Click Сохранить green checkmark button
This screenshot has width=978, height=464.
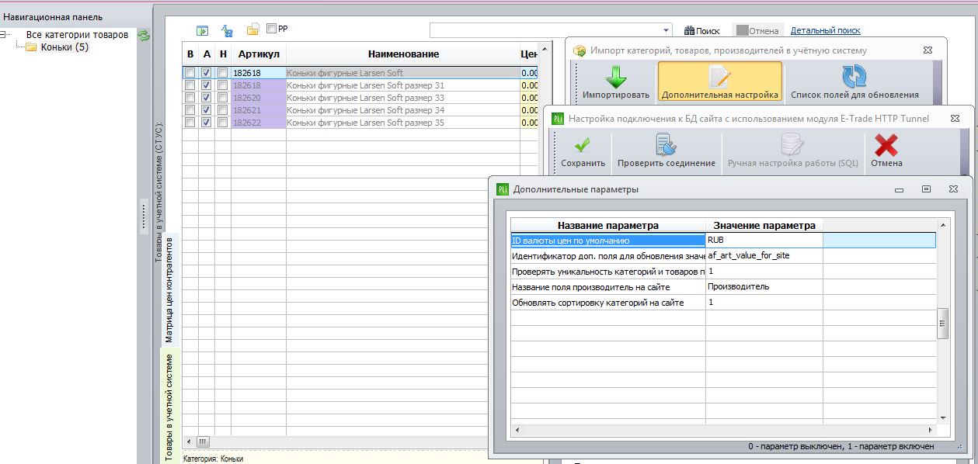[x=583, y=151]
